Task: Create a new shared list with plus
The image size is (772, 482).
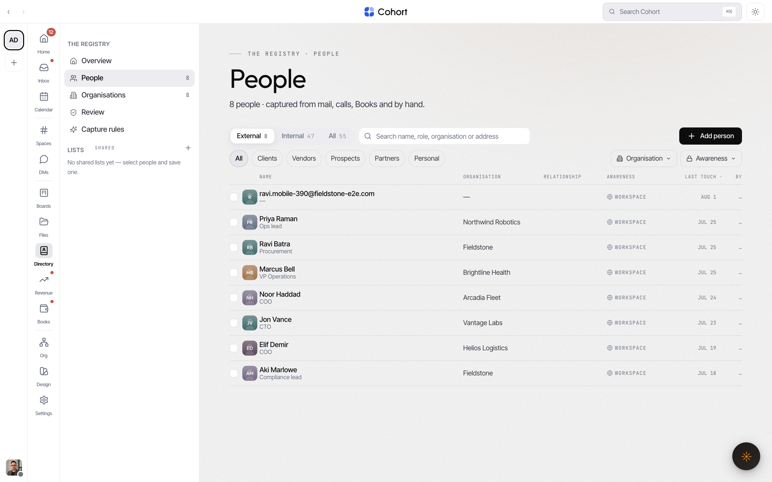Action: pos(188,148)
